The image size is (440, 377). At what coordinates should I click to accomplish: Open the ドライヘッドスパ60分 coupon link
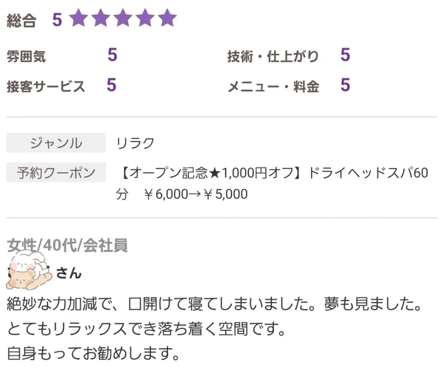click(272, 183)
